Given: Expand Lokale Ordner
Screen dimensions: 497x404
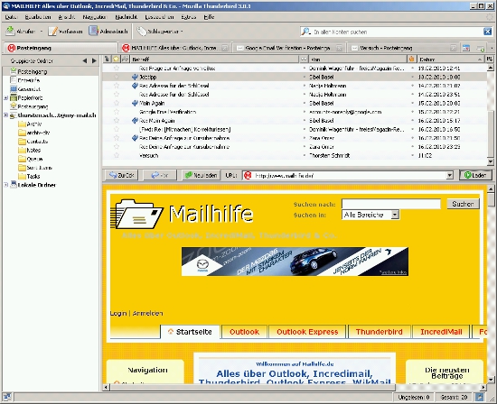Looking at the screenshot, I should (5, 185).
